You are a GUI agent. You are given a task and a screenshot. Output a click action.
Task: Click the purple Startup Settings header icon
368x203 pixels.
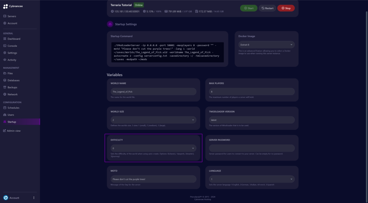point(110,24)
